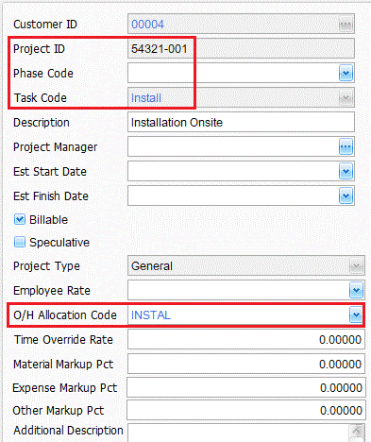Click the Phase Code label
The width and height of the screenshot is (371, 442).
(x=43, y=74)
